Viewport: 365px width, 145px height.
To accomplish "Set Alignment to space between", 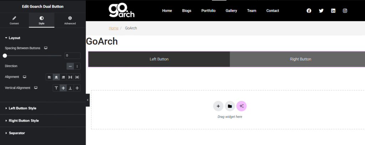I will coord(70,77).
